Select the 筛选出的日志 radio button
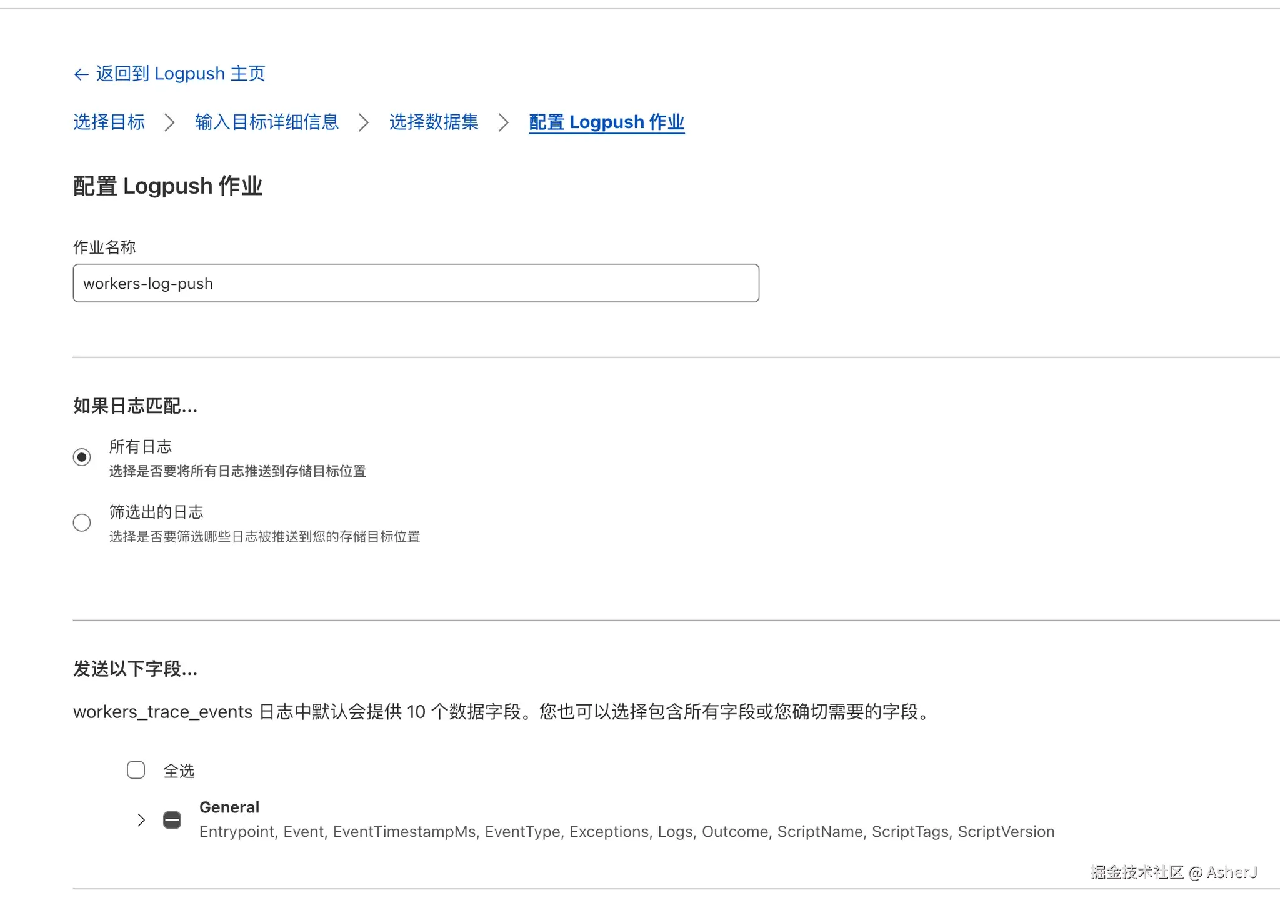 (x=82, y=522)
